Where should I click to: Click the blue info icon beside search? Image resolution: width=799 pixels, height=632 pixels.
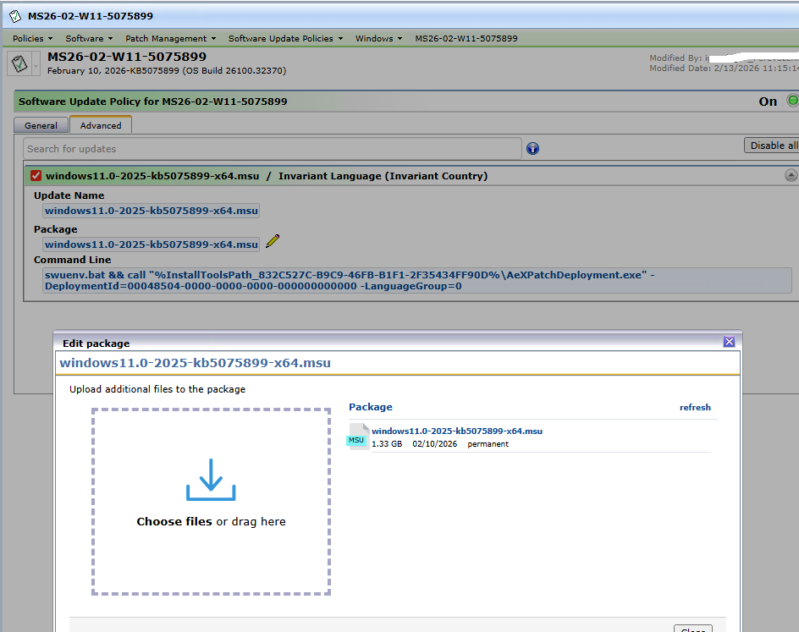[532, 149]
